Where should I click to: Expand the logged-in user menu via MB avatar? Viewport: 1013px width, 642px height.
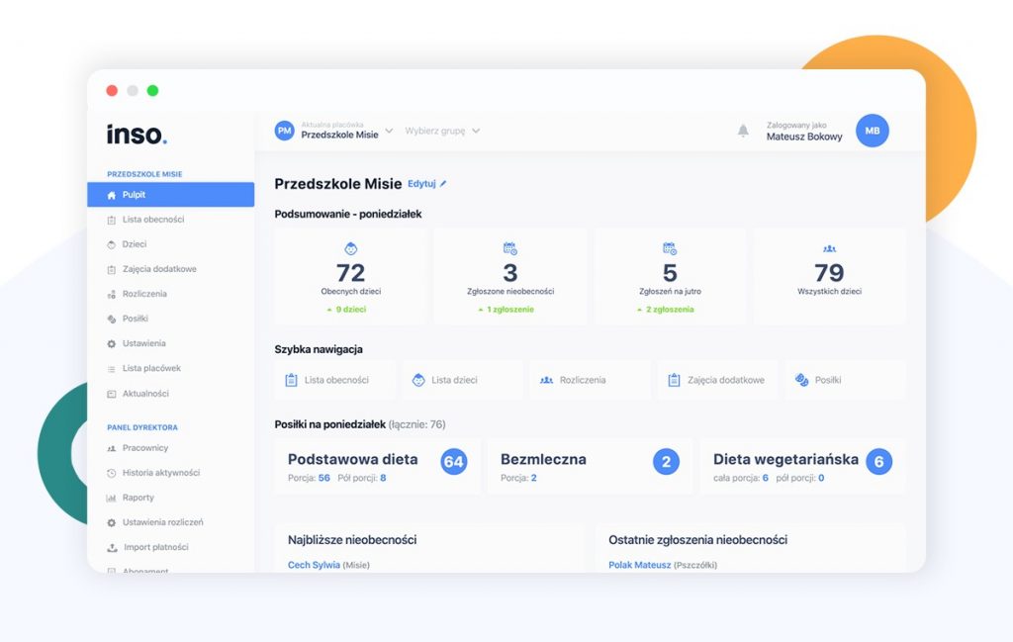tap(872, 130)
